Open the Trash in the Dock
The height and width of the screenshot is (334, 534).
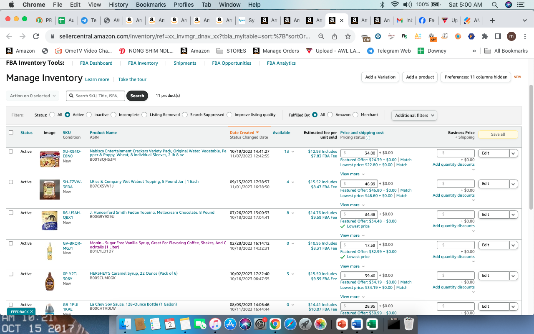point(409,324)
